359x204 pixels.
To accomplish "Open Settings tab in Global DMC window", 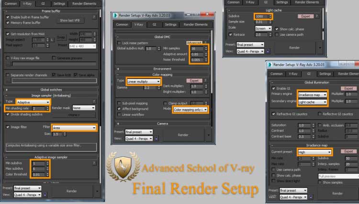I will pyautogui.click(x=170, y=24).
